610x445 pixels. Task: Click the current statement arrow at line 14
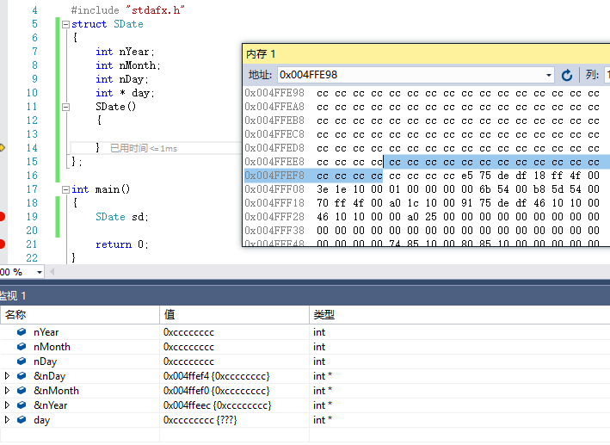click(x=2, y=147)
